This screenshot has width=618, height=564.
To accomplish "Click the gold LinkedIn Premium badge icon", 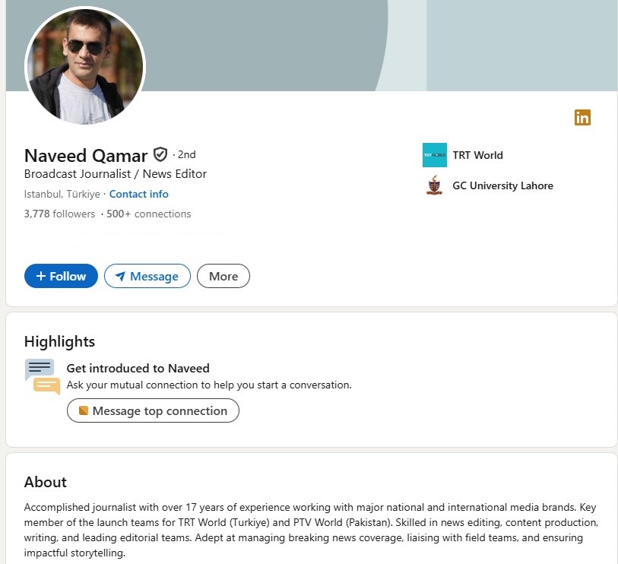I will (582, 118).
